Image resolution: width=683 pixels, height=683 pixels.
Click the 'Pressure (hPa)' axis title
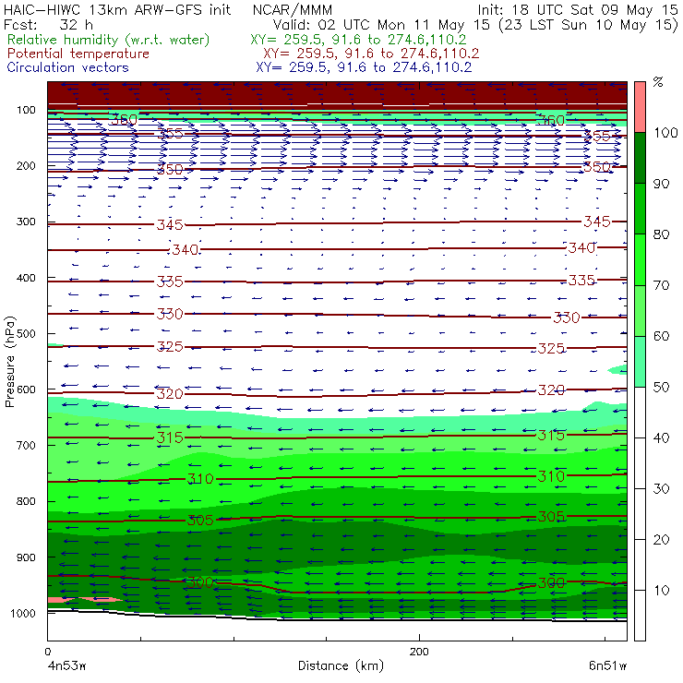click(x=10, y=362)
